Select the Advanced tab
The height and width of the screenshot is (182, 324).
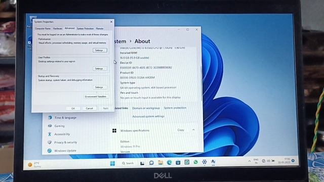(69, 28)
